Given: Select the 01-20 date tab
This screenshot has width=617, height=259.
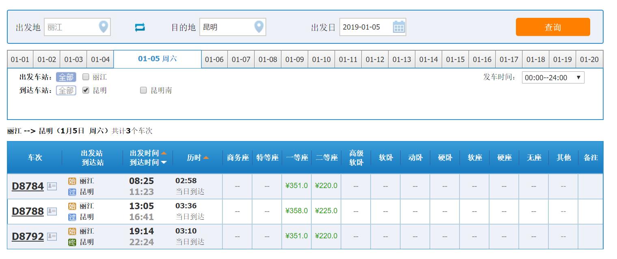Looking at the screenshot, I should 589,59.
